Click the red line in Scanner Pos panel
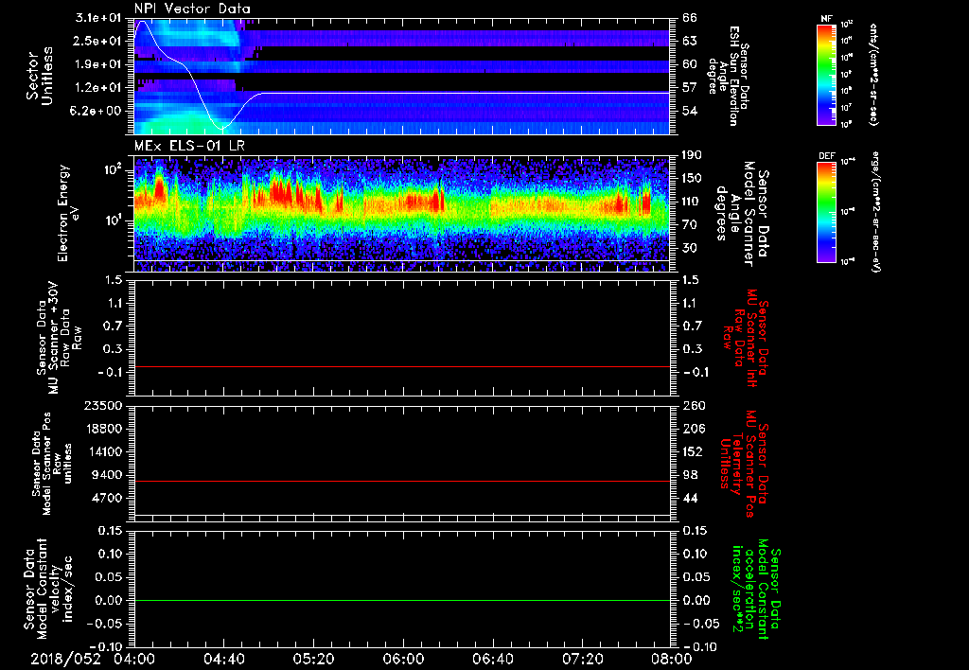Screen dimensions: 969x670 [401, 481]
